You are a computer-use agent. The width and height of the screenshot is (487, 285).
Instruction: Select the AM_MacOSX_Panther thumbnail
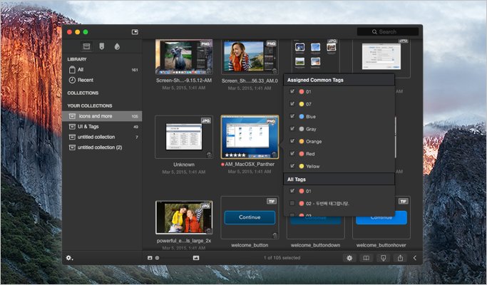(x=250, y=137)
